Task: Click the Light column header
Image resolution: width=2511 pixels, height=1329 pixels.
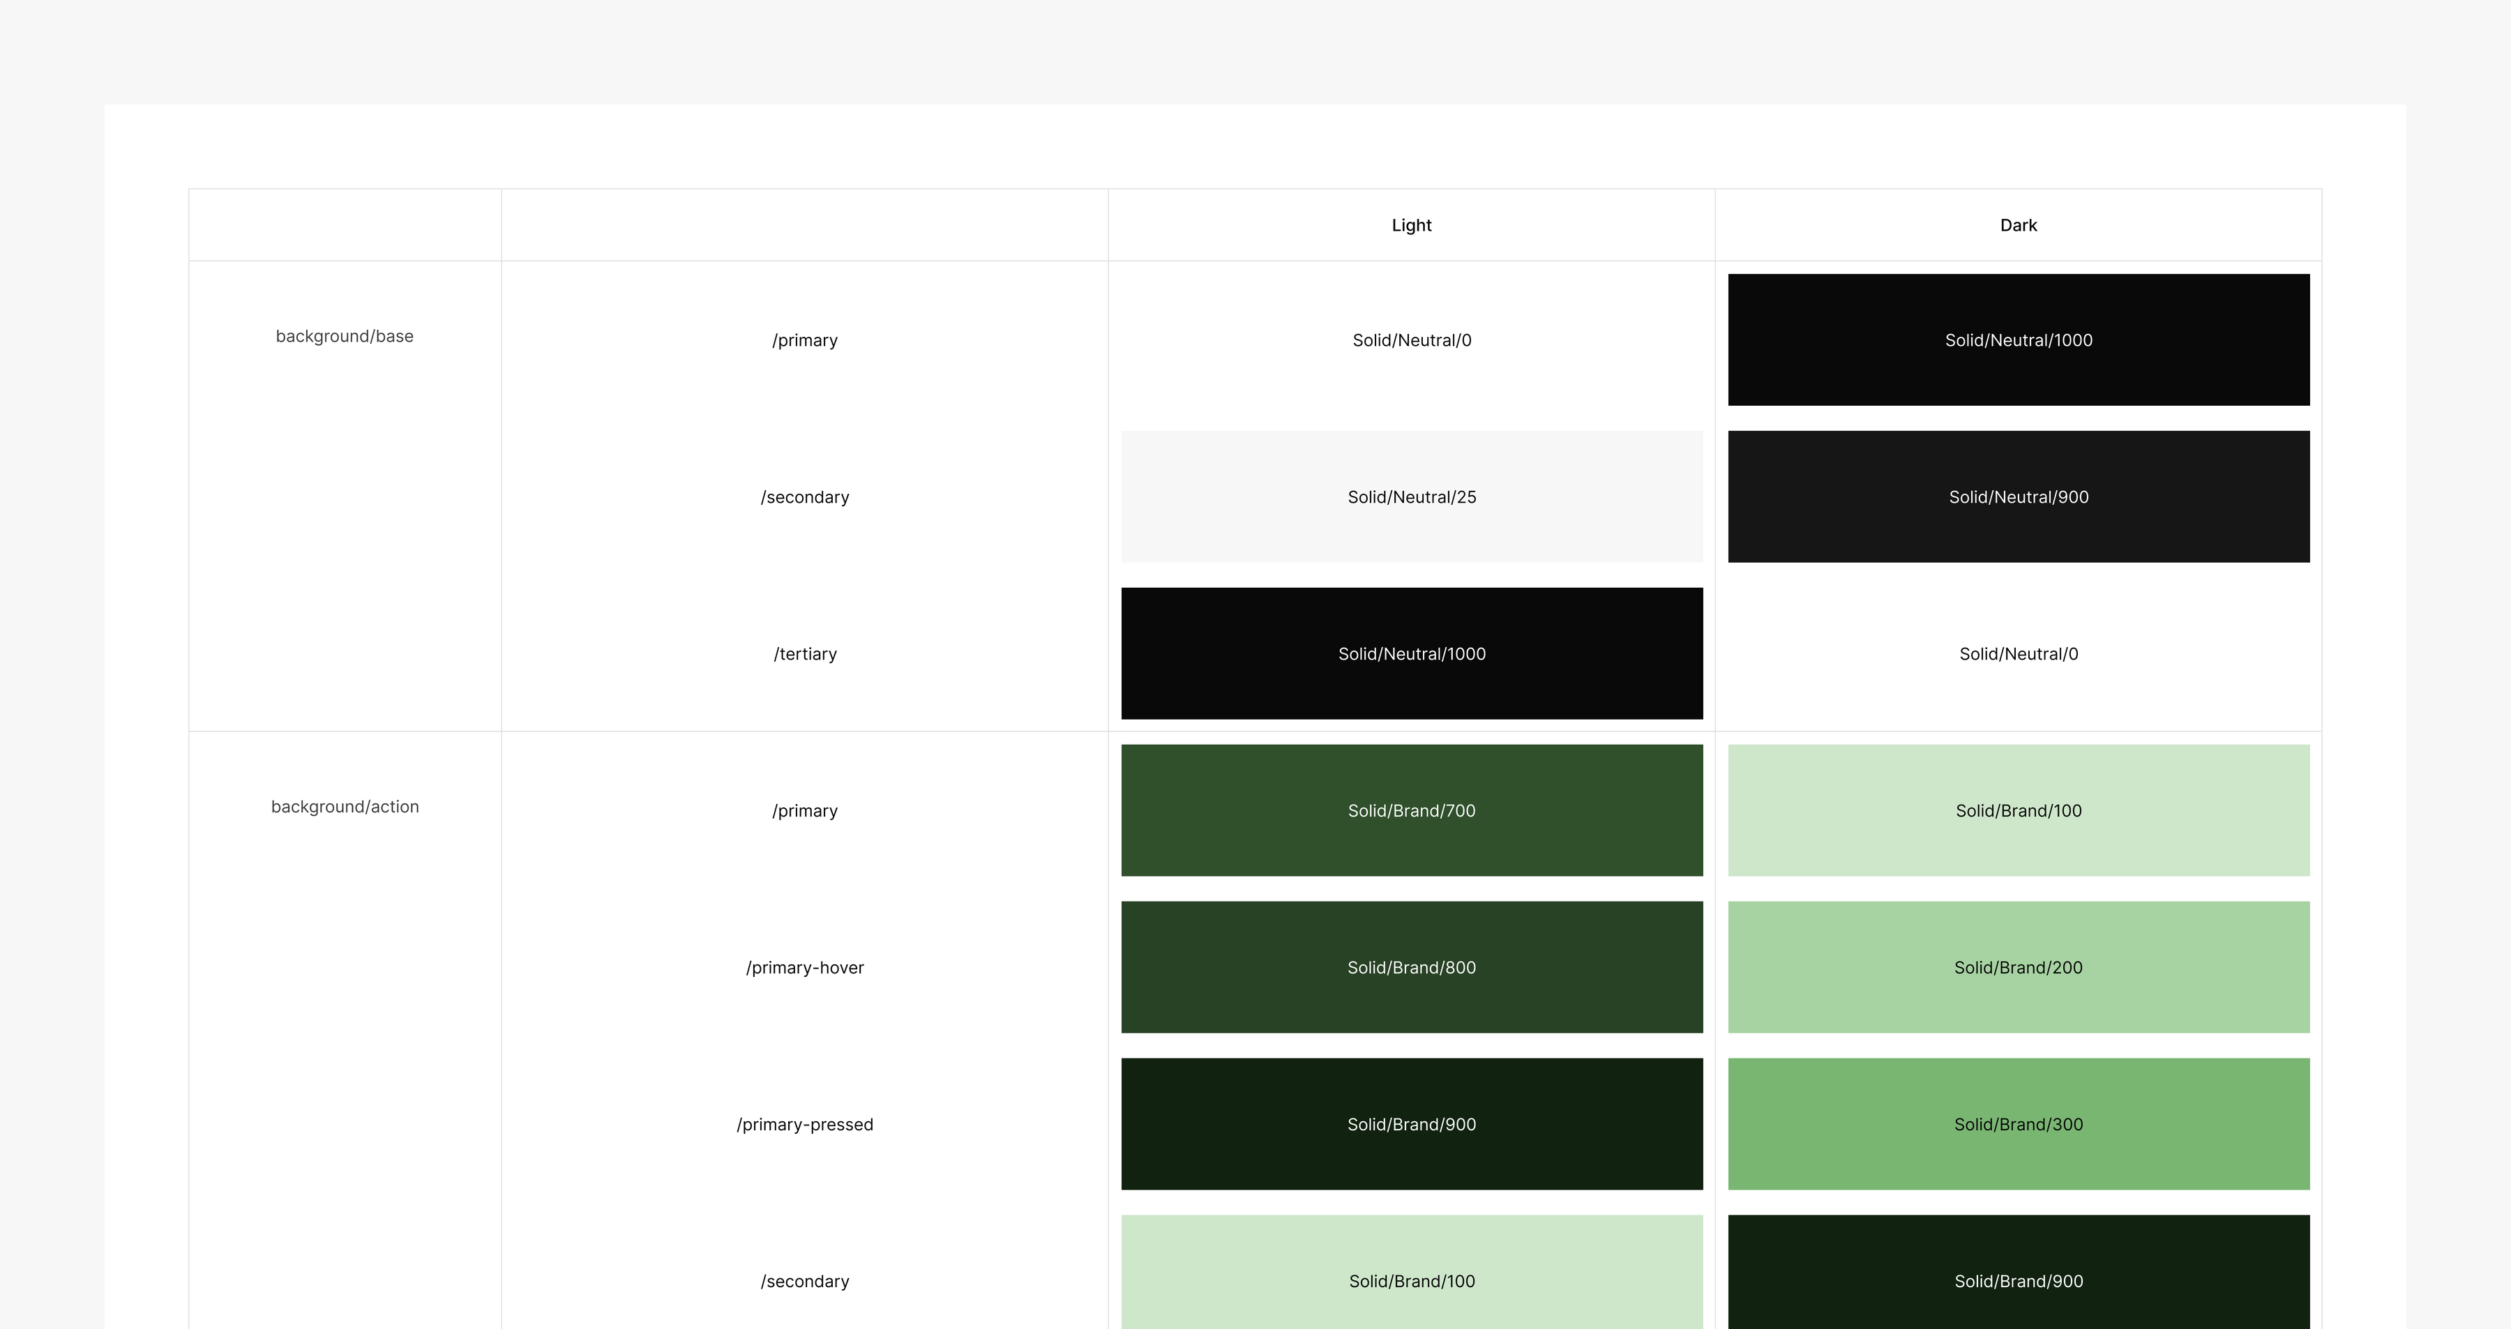Action: tap(1412, 225)
